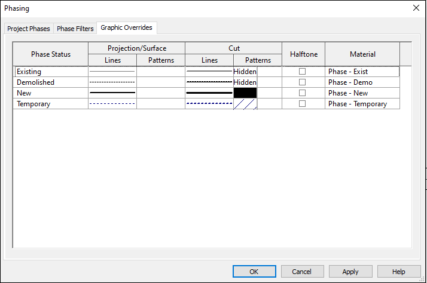Click the Temporary projection blue dashed line
427x283 pixels.
point(112,103)
